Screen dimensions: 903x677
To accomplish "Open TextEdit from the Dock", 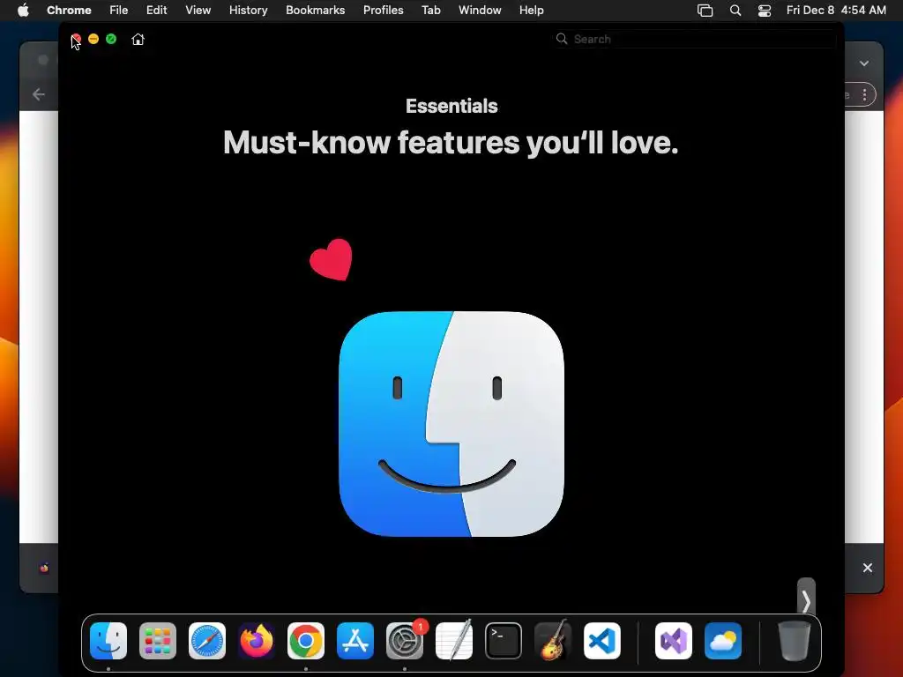I will point(454,641).
